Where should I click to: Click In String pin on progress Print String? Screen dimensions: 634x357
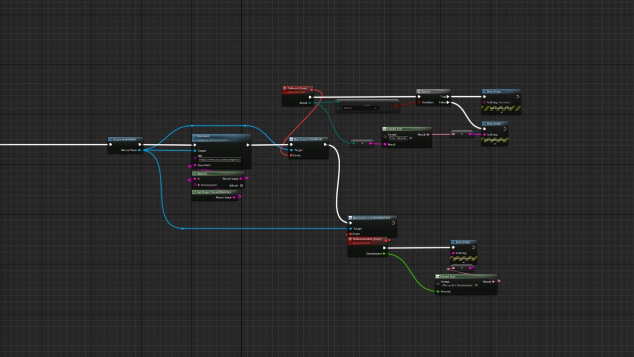click(x=454, y=253)
